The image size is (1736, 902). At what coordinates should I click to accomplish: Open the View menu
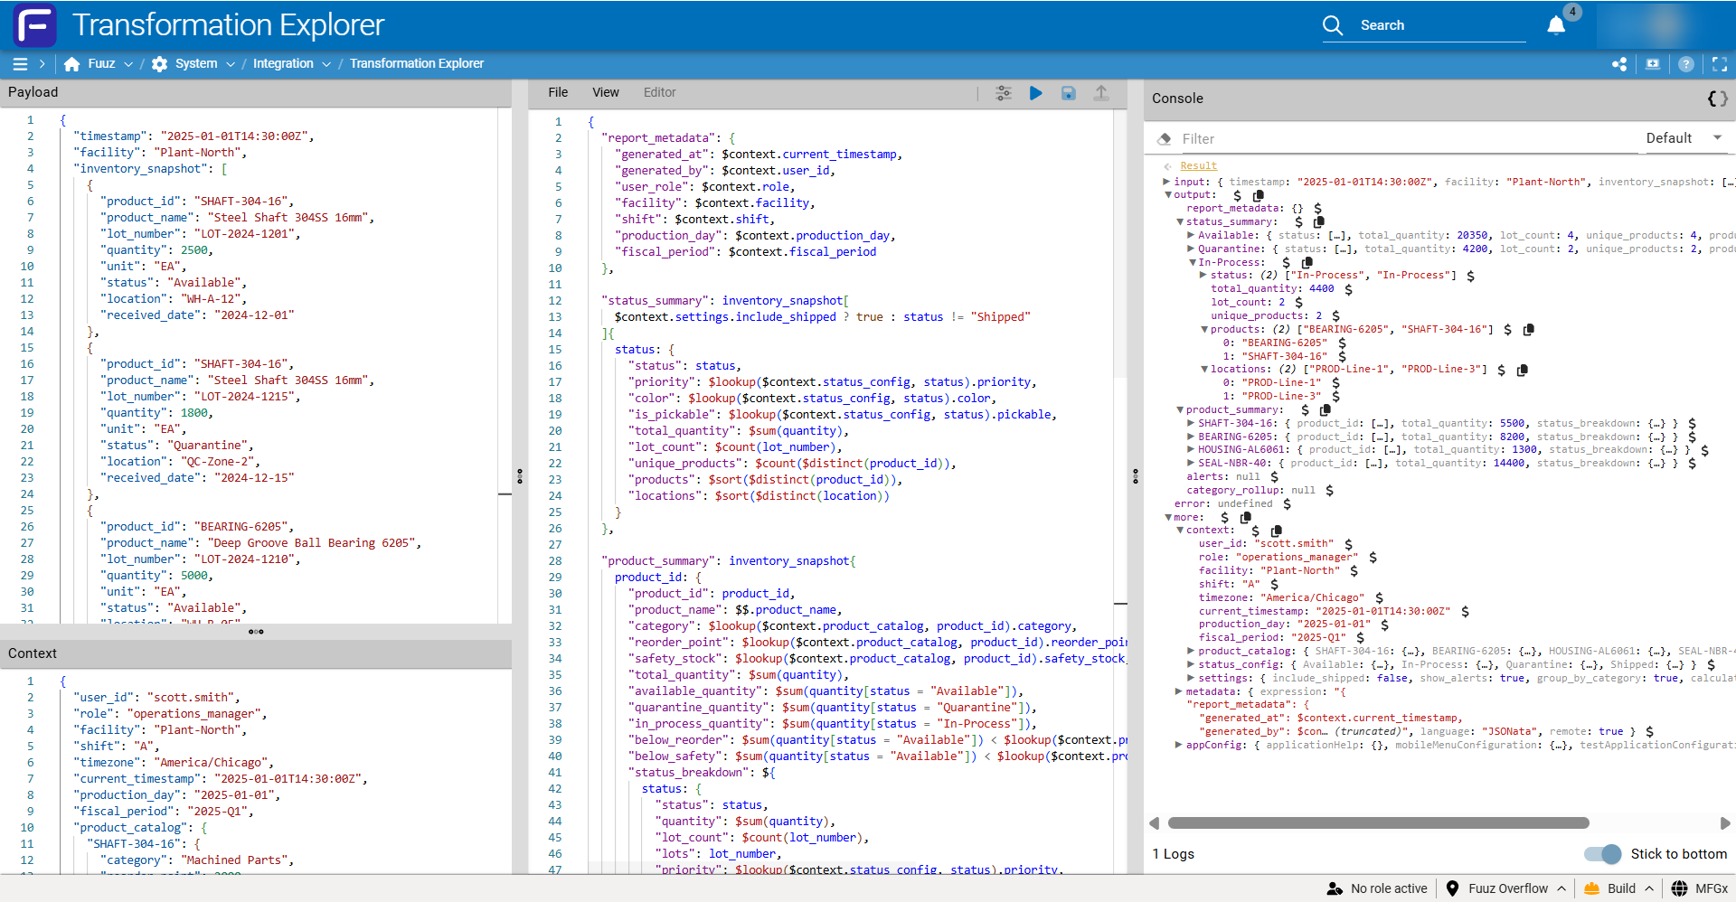click(x=606, y=92)
